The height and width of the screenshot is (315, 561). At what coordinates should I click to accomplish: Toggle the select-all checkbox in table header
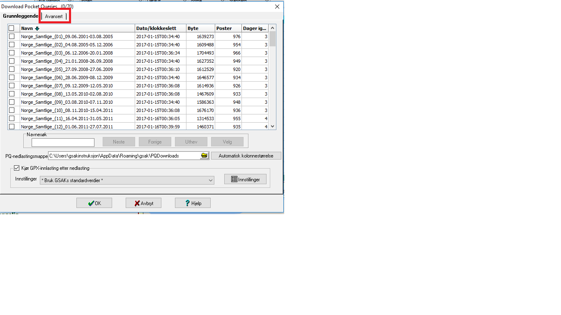(x=11, y=28)
